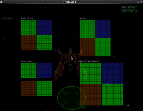The image size is (143, 111).
Task: Click the blue quadrant of the Origin+Offset grid
Action: (x=44, y=28)
